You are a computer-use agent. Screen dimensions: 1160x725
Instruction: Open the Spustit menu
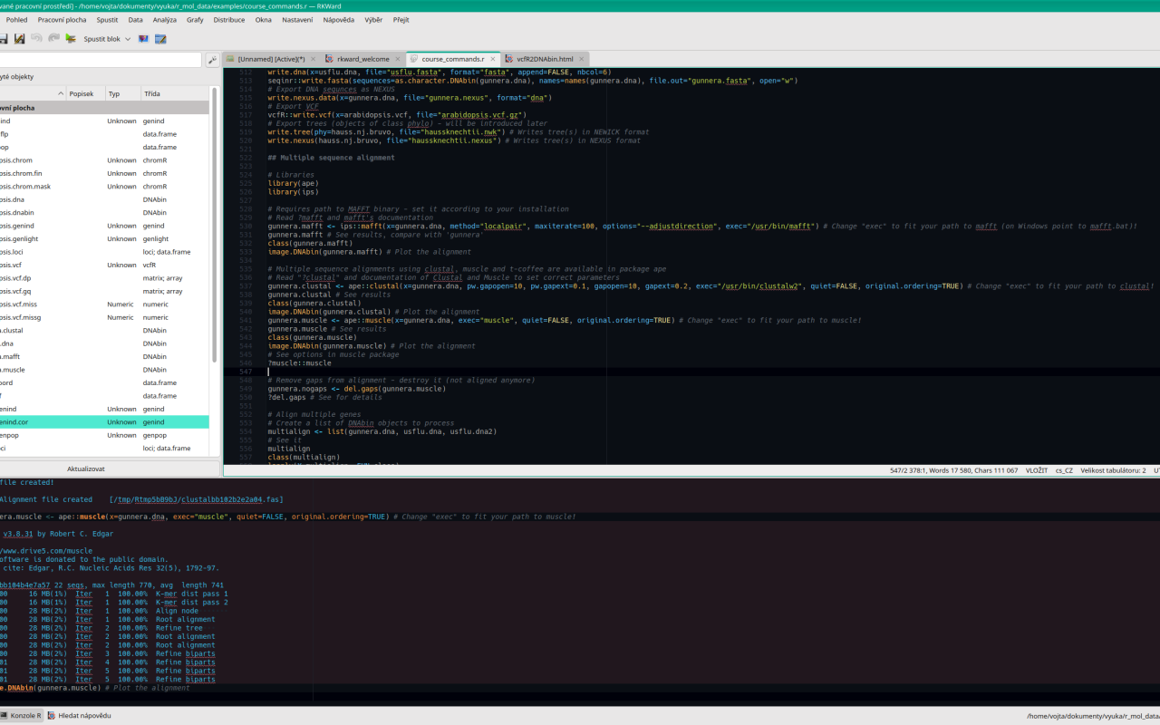click(x=107, y=19)
